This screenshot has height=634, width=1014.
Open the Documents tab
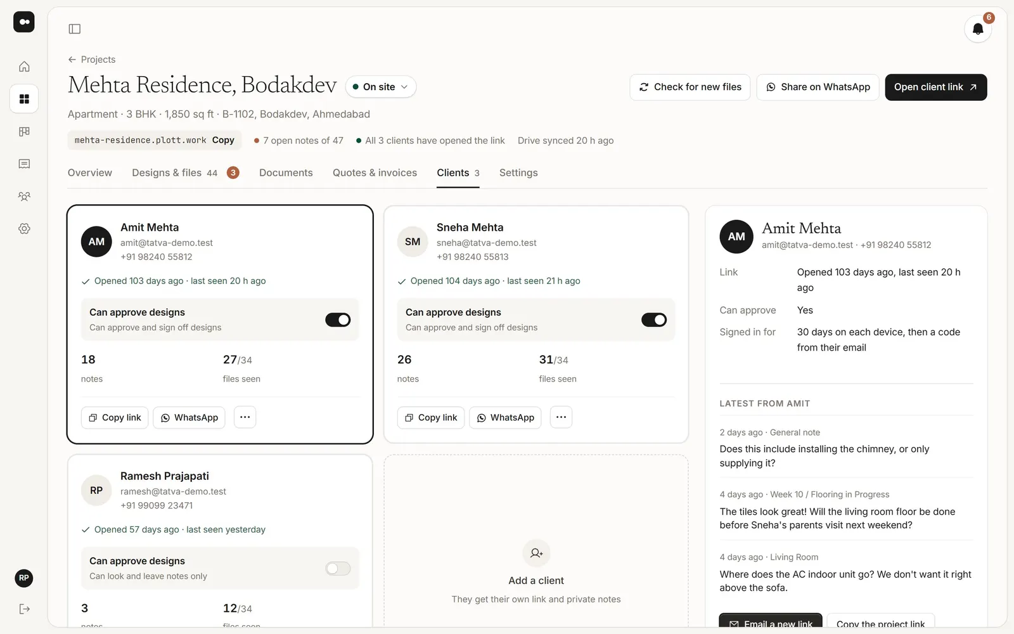[x=286, y=172]
